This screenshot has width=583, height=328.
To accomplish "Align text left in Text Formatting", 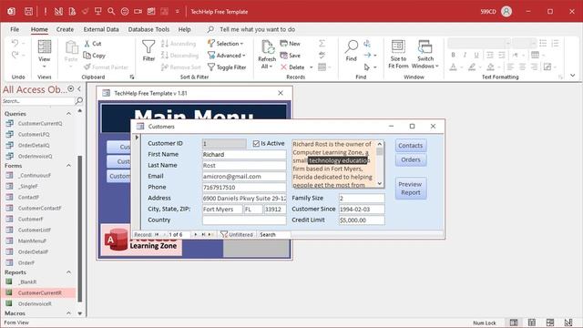I will [x=510, y=67].
